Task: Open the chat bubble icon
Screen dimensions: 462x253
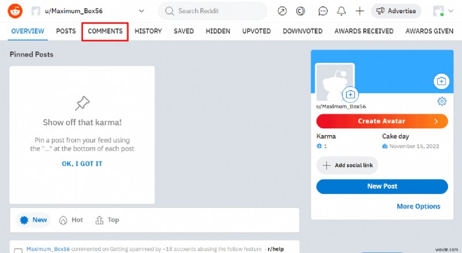Action: coord(323,11)
